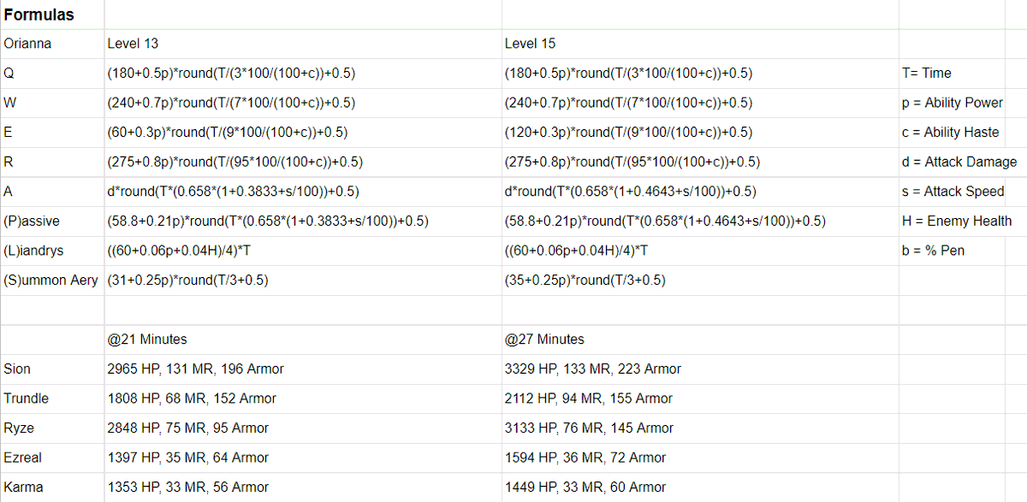Click the Level 13 Q formula cell
Screen dimensions: 1027x502
point(302,74)
